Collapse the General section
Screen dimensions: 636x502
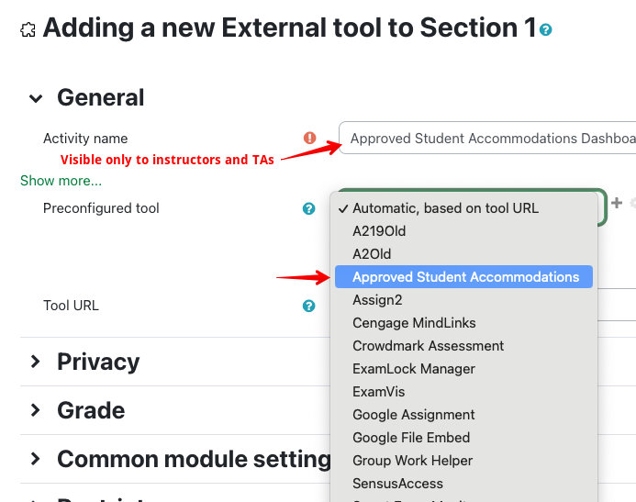pos(36,98)
